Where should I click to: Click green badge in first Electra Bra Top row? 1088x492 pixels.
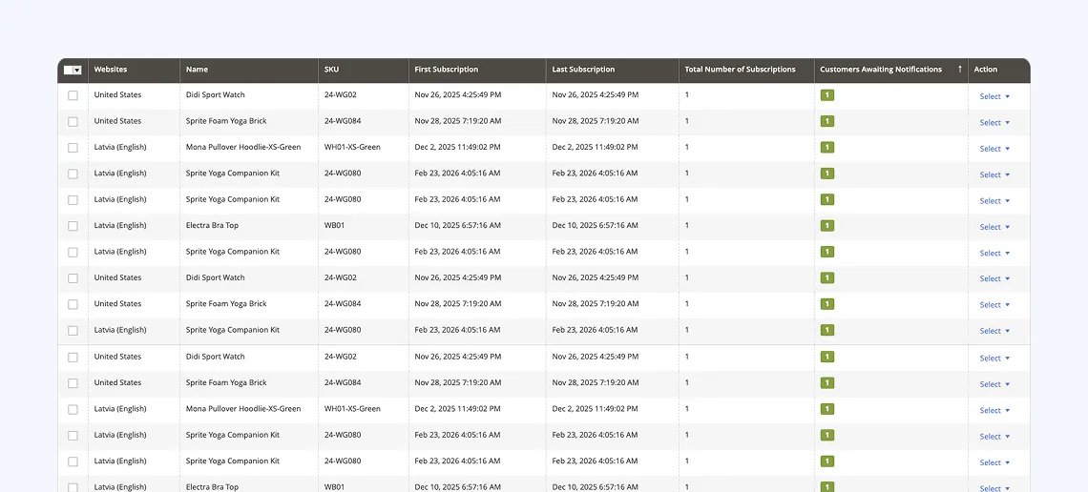tap(827, 225)
